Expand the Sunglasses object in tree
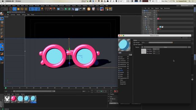Image resolution: width=196 pixels, height=110 pixels. [143, 13]
